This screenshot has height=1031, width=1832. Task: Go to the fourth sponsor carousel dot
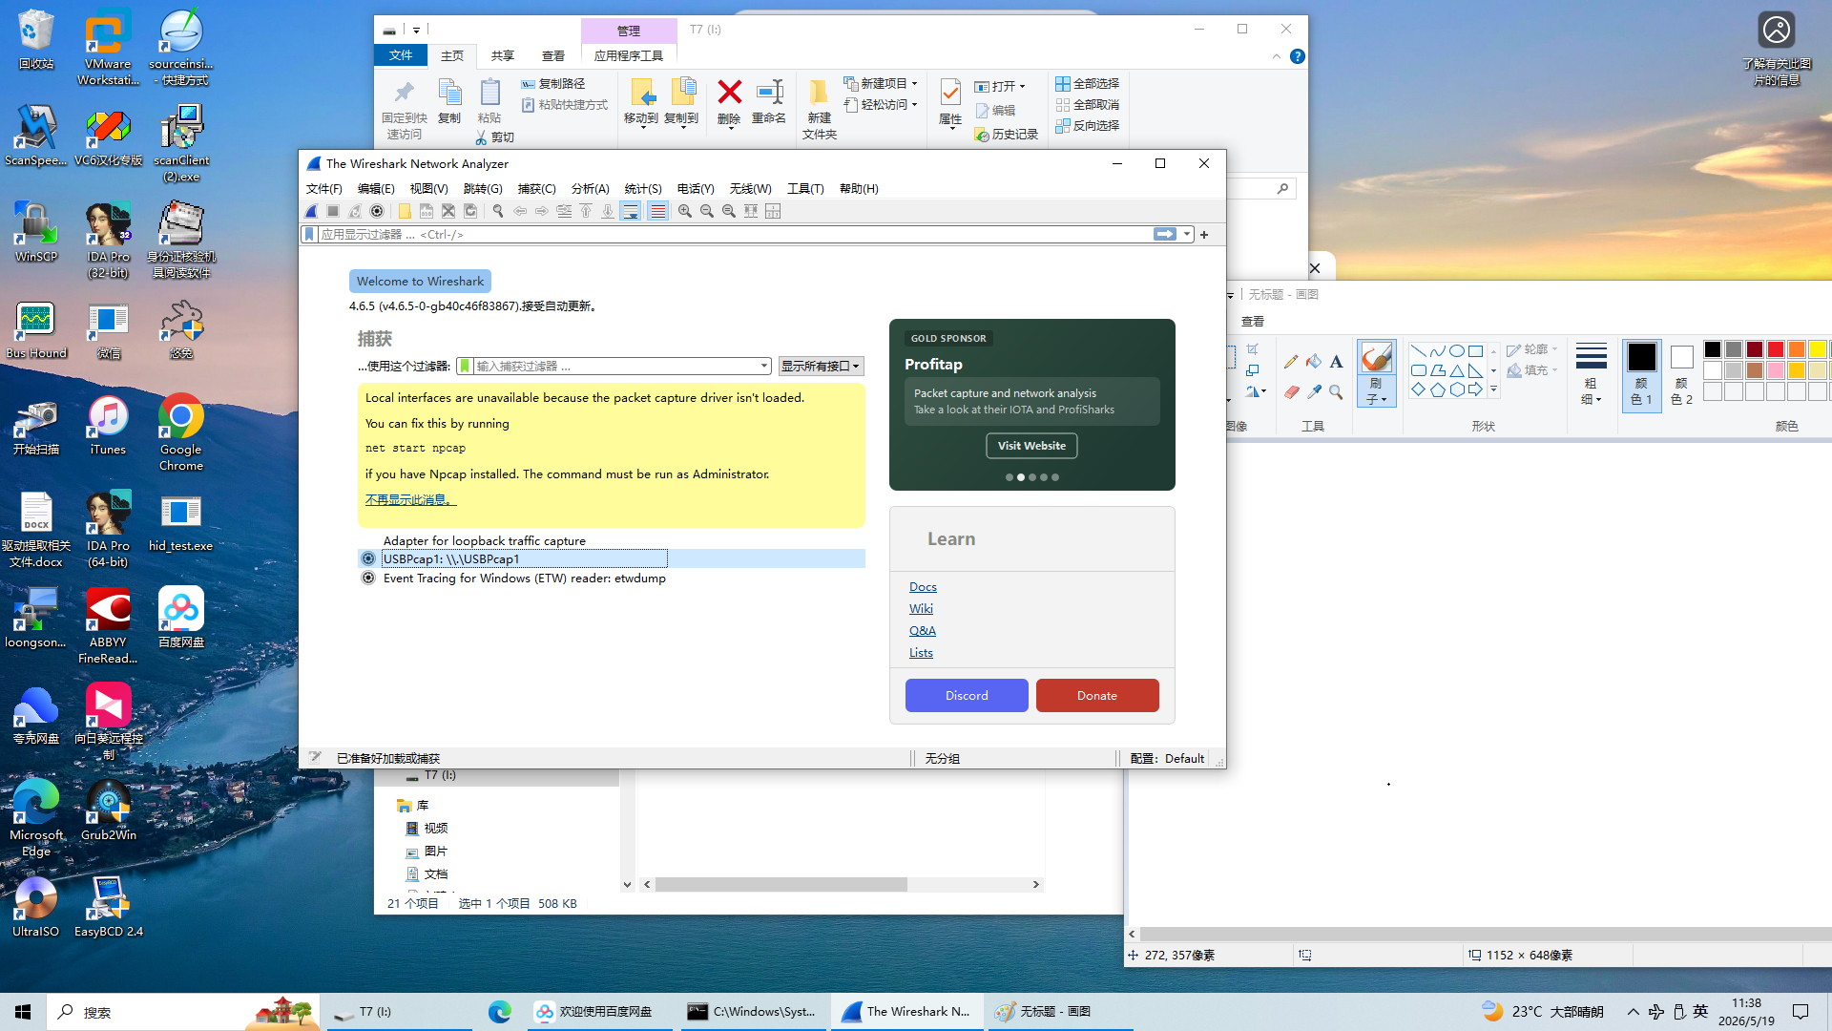pyautogui.click(x=1044, y=477)
